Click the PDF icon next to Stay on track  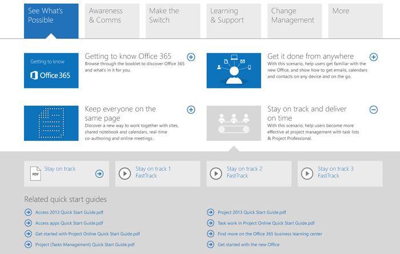click(35, 174)
